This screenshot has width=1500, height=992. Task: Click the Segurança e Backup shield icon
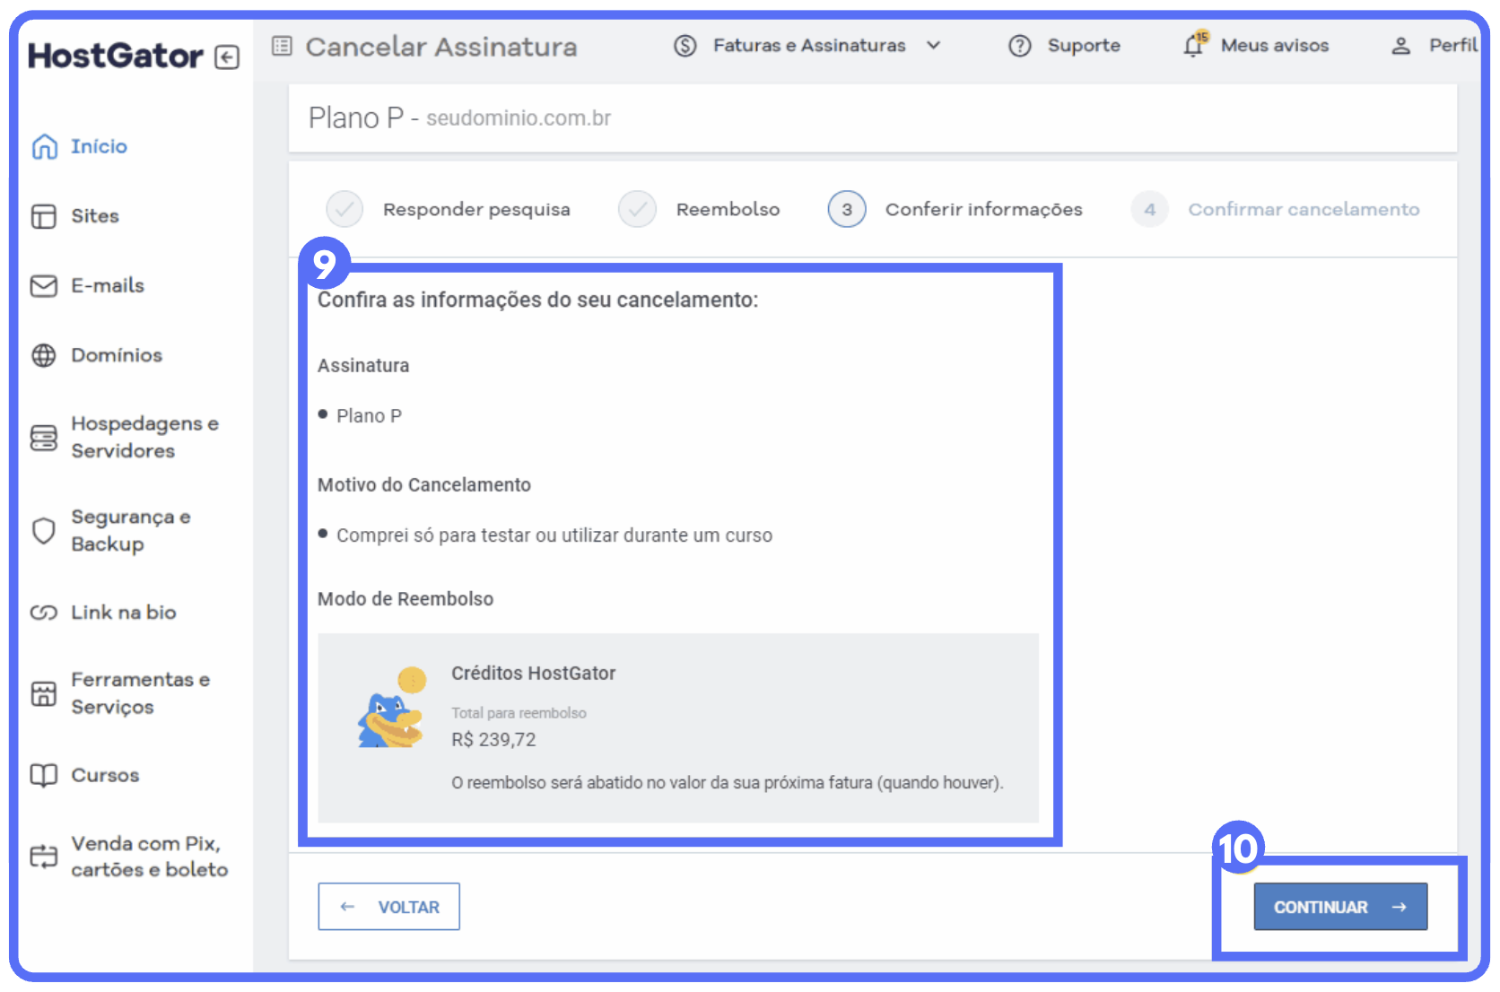(44, 531)
